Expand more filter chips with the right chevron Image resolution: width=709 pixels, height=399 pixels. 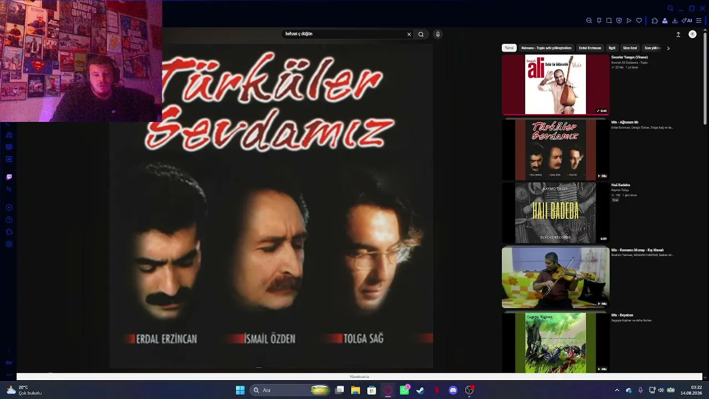[668, 48]
